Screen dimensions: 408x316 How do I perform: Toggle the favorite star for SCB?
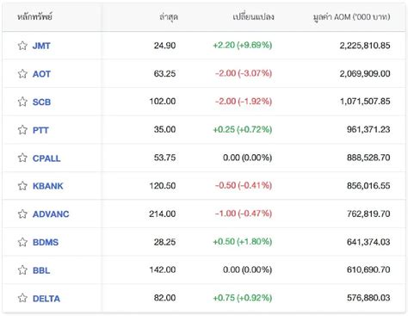coord(22,102)
